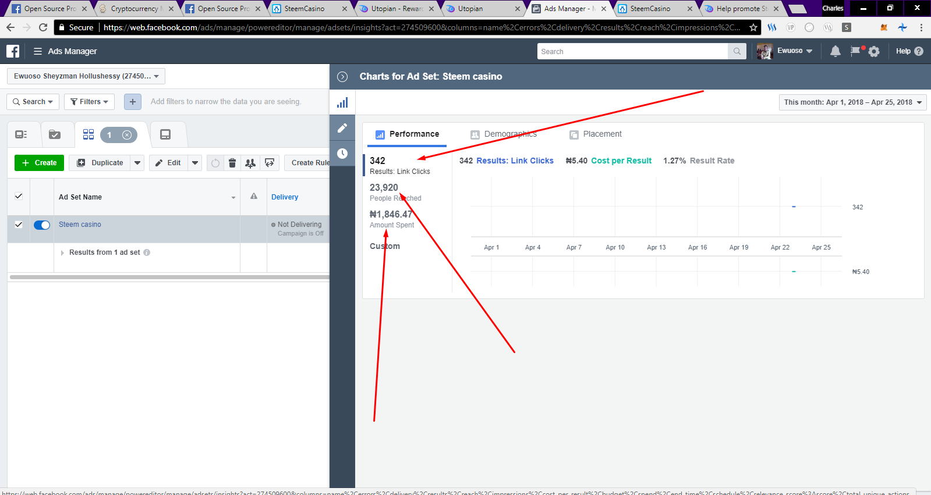Uncheck the Steem casino row checkbox
Viewport: 931px width, 495px height.
coord(19,225)
